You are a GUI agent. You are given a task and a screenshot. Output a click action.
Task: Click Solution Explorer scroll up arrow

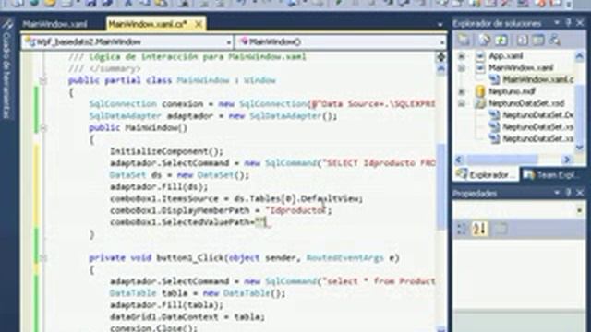[580, 56]
